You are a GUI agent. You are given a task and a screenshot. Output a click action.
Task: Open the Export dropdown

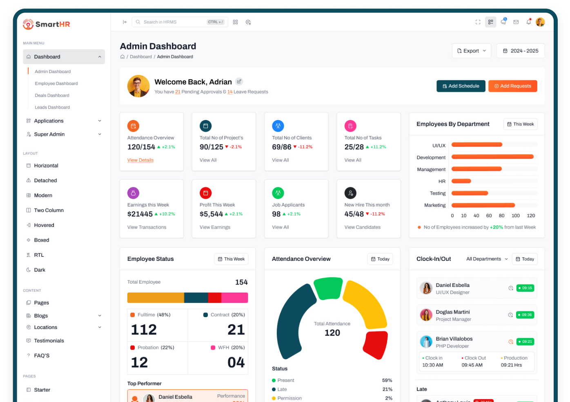tap(472, 51)
